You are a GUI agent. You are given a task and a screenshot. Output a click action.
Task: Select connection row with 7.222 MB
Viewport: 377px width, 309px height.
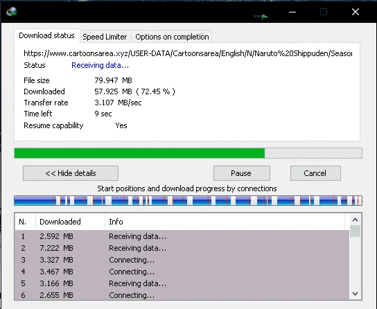pyautogui.click(x=182, y=248)
